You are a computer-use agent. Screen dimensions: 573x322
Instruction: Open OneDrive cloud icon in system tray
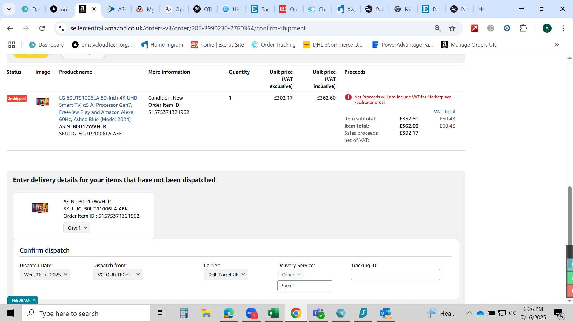[480, 313]
